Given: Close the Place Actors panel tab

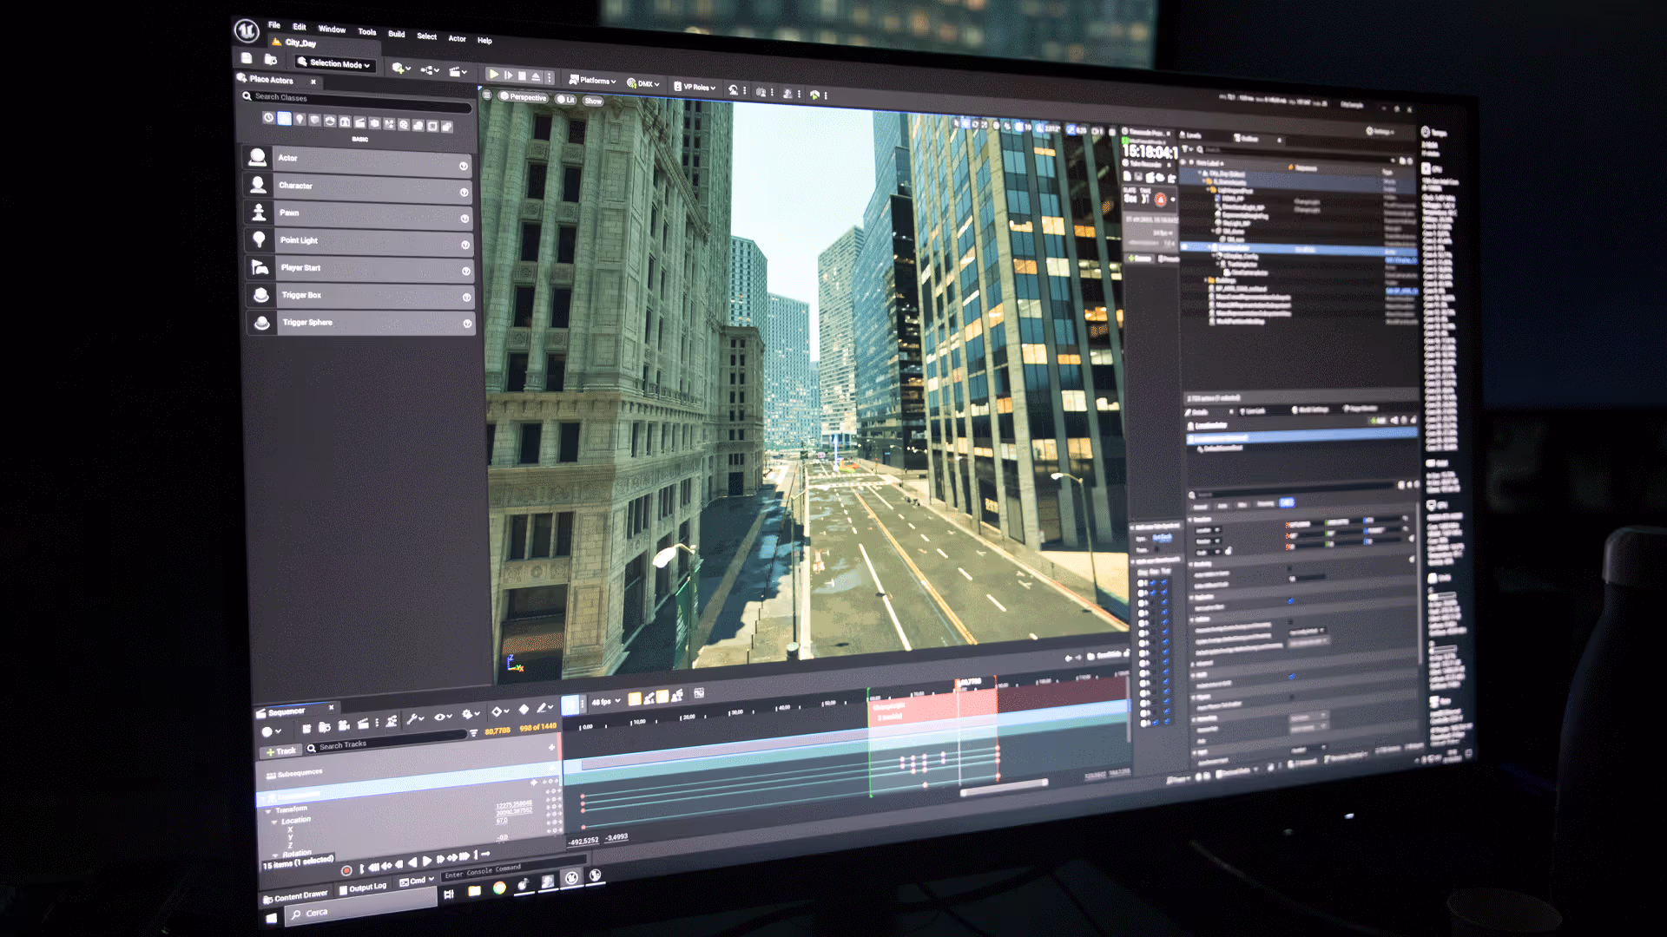Looking at the screenshot, I should [x=313, y=82].
